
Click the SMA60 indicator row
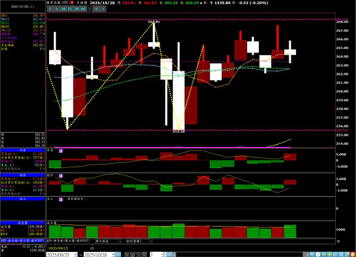pyautogui.click(x=23, y=26)
